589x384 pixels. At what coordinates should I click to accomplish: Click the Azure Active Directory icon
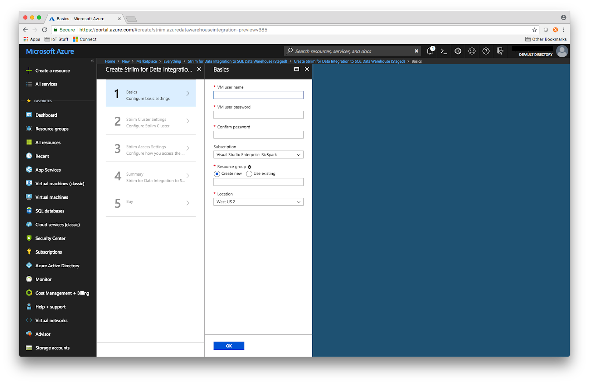tap(29, 265)
